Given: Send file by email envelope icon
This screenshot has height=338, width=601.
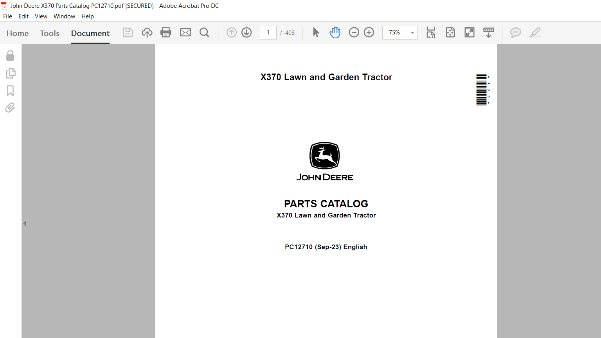Looking at the screenshot, I should point(185,32).
